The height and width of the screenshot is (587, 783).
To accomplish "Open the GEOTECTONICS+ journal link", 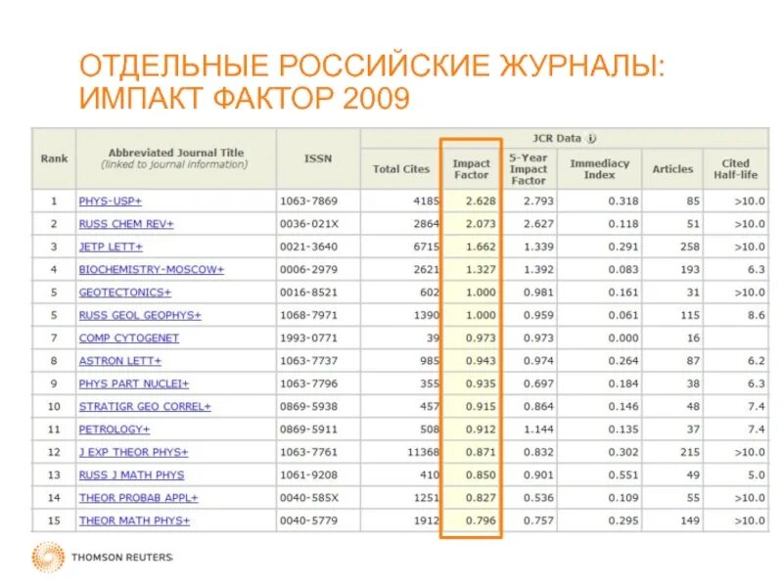I will point(125,293).
